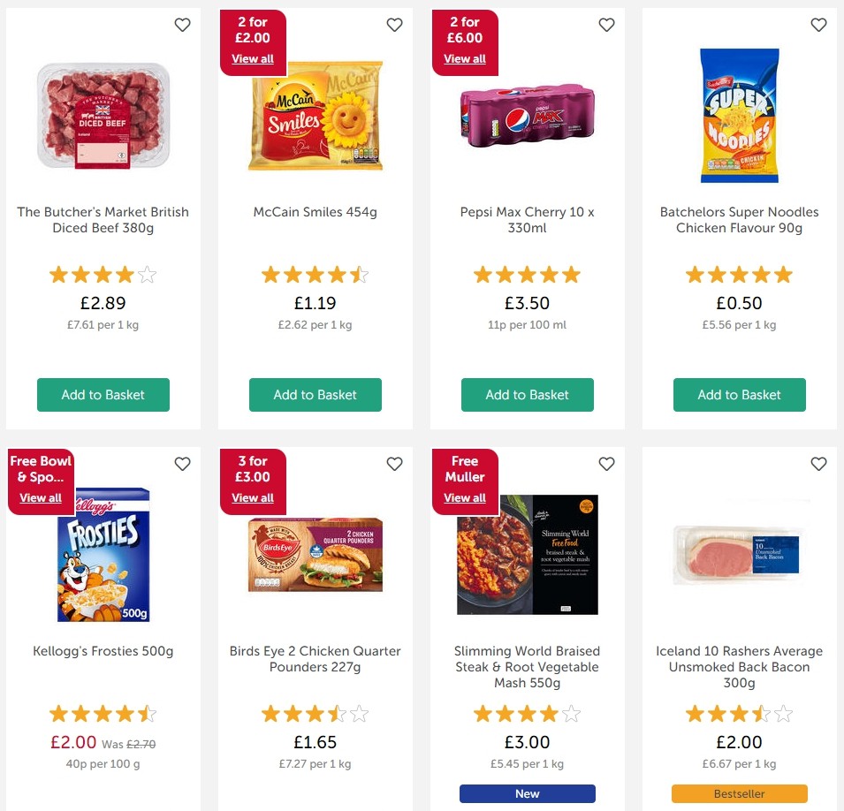
Task: Toggle favorite on Kellogg's Frosties
Action: pos(182,464)
